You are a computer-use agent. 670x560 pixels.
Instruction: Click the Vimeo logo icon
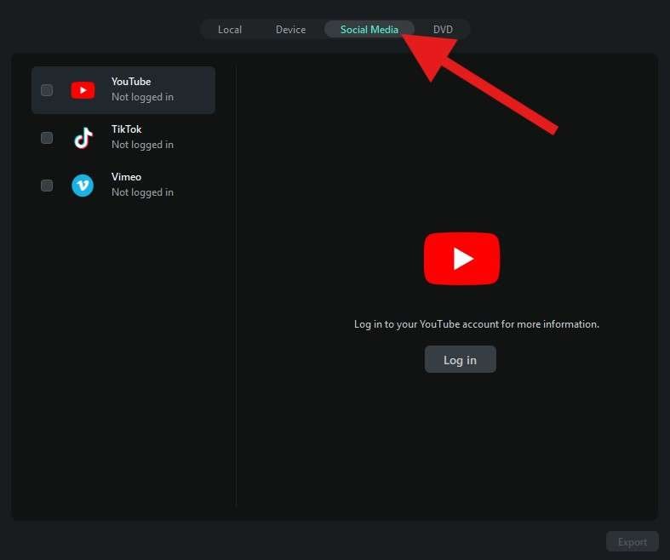83,186
